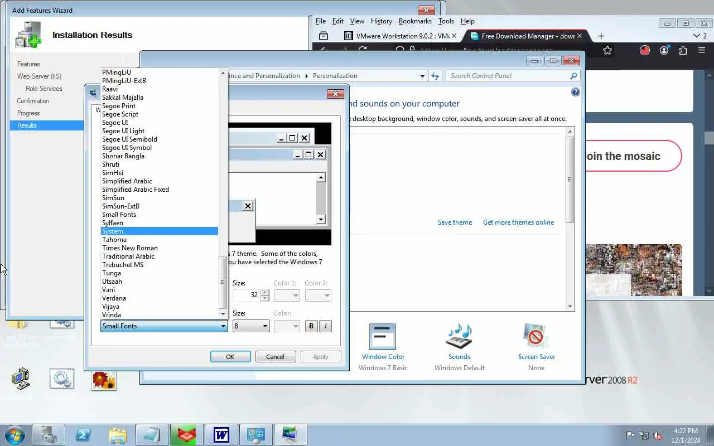Choose Trebuchet MS in the font list
This screenshot has width=714, height=446.
[160, 265]
